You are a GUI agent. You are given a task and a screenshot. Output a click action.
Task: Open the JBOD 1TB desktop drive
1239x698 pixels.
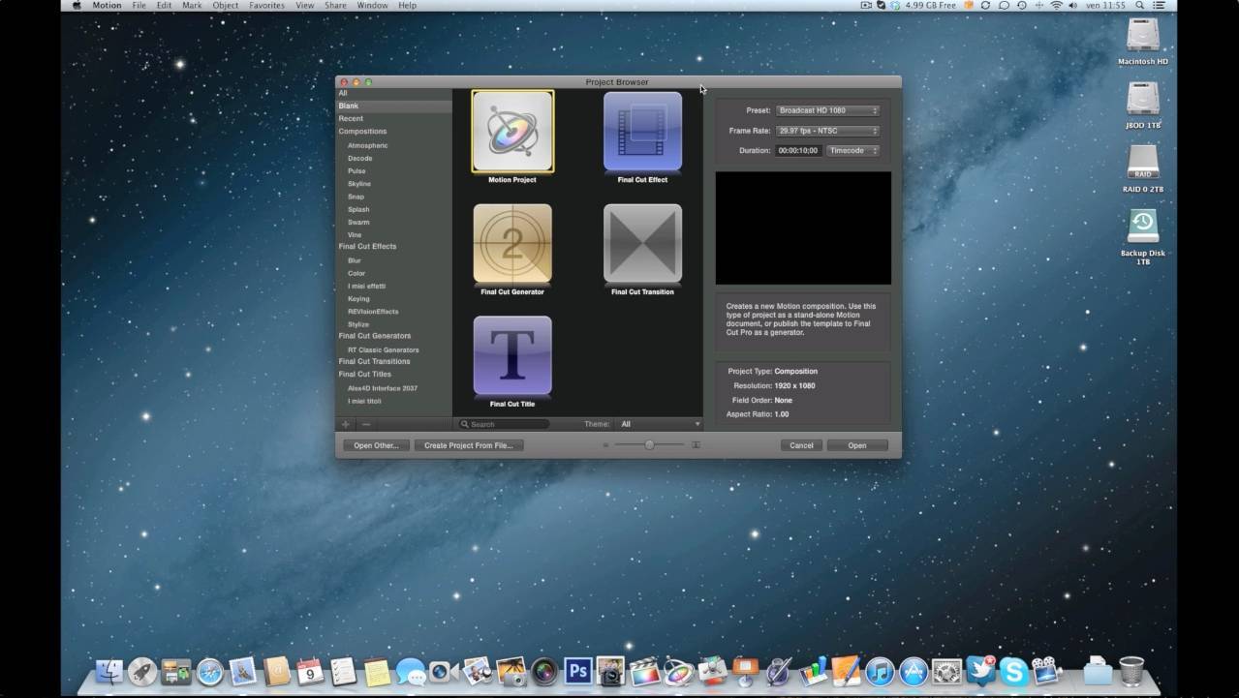[1143, 101]
